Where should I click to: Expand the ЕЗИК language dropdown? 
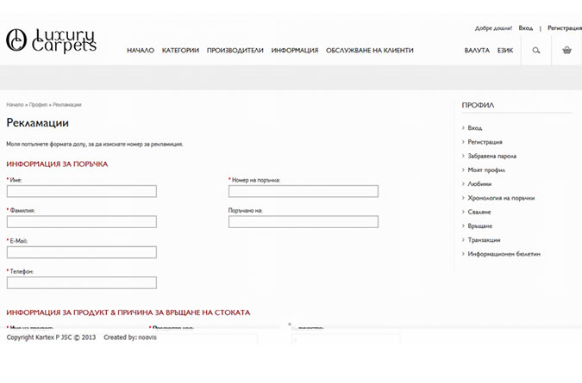pos(505,51)
